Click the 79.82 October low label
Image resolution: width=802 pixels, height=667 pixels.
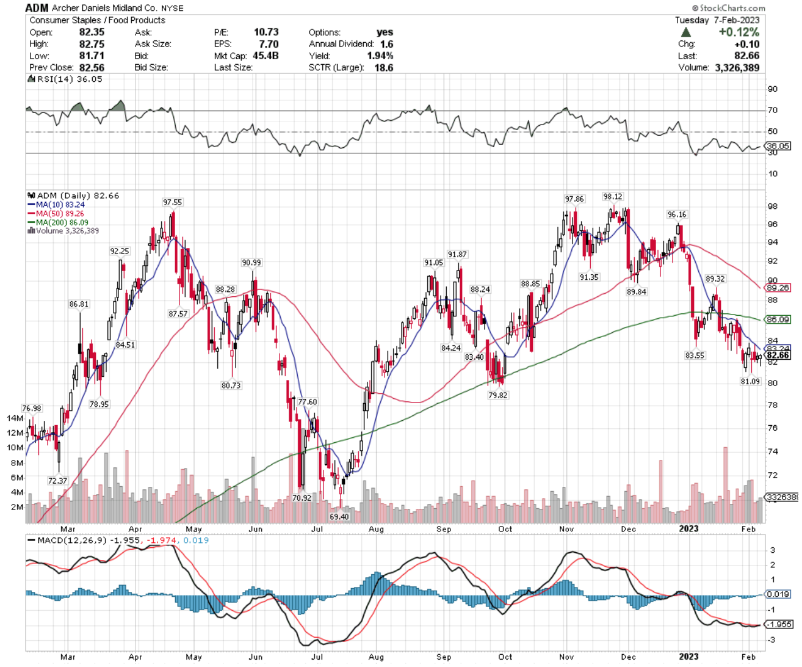(498, 395)
